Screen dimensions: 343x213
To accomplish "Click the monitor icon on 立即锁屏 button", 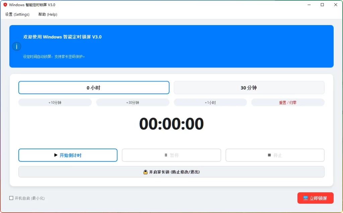I will pyautogui.click(x=306, y=198).
